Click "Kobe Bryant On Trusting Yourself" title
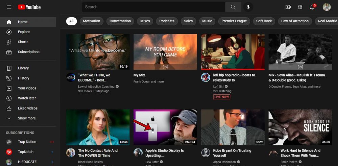 click(x=232, y=153)
